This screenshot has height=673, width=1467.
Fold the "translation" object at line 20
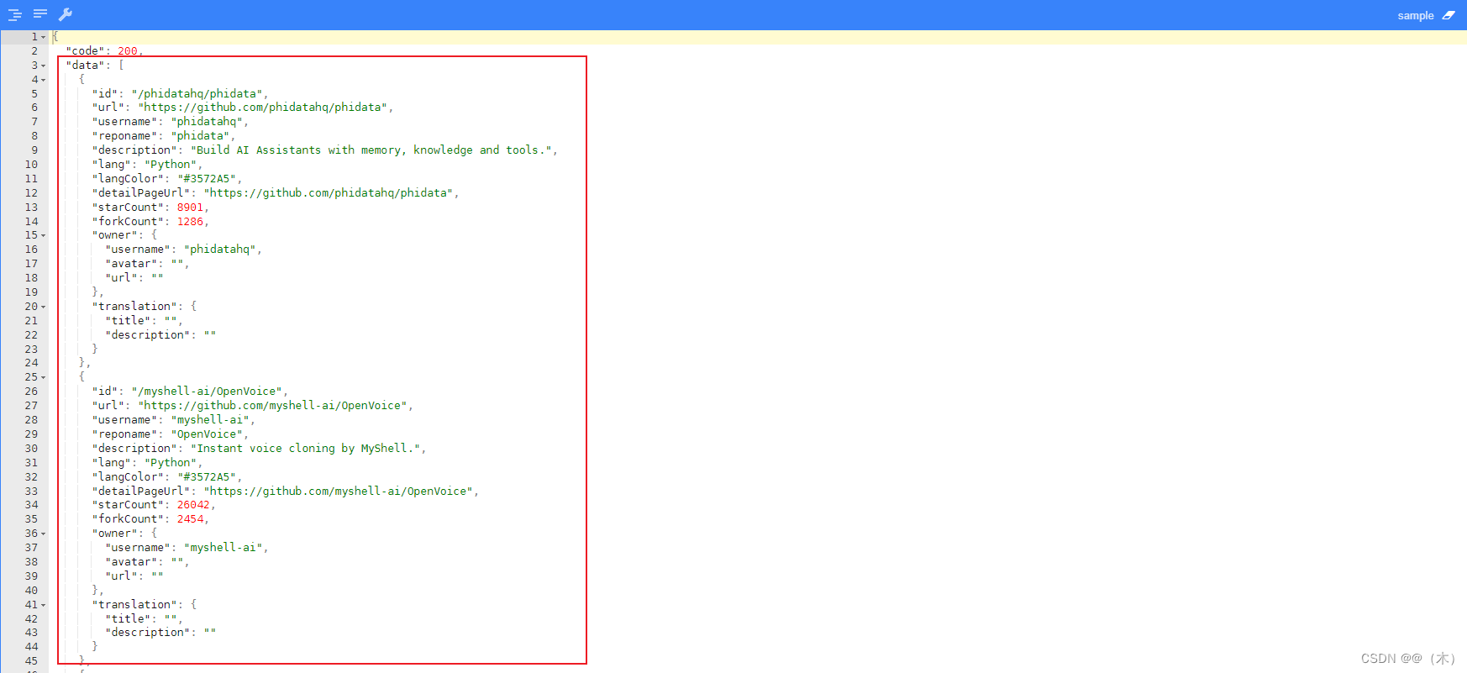[44, 307]
